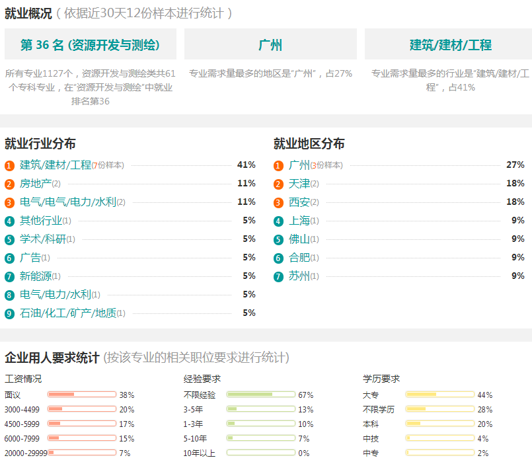This screenshot has width=532, height=462.
Task: Open the 房地产 industry link
Action: (x=36, y=184)
